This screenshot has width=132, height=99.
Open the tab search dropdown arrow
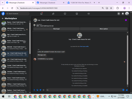click(3, 3)
